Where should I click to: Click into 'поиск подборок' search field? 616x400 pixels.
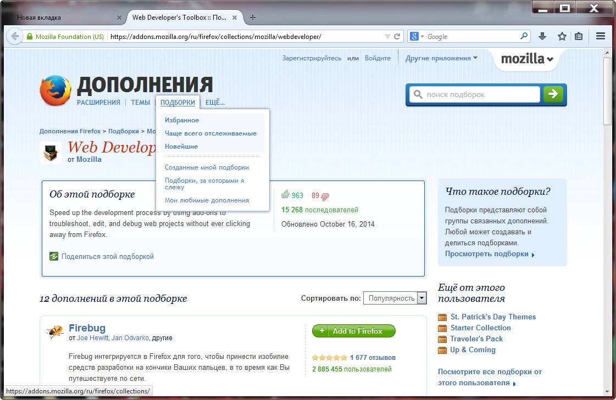(x=475, y=94)
